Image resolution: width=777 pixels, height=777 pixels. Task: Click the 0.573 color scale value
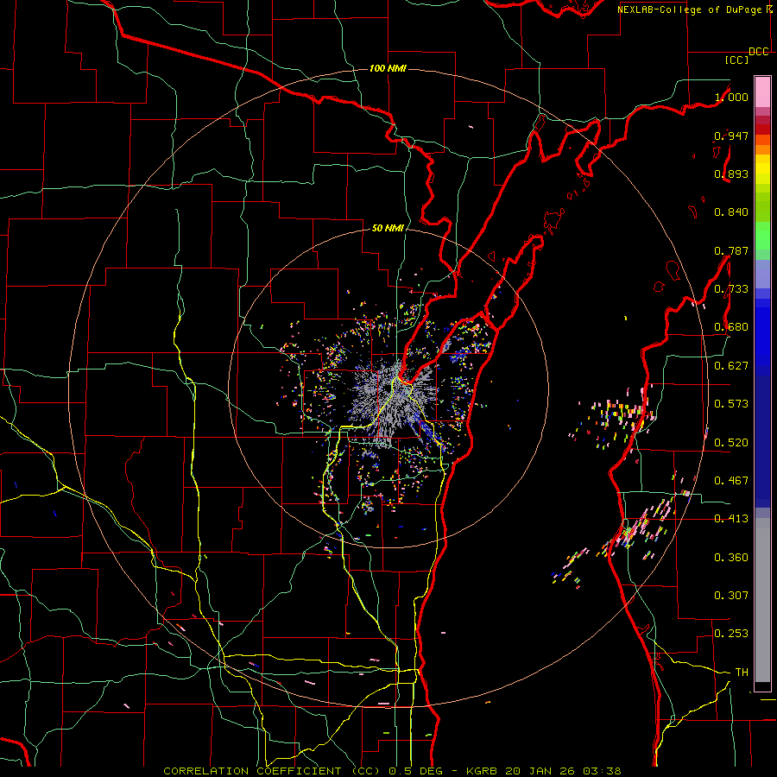pos(731,404)
